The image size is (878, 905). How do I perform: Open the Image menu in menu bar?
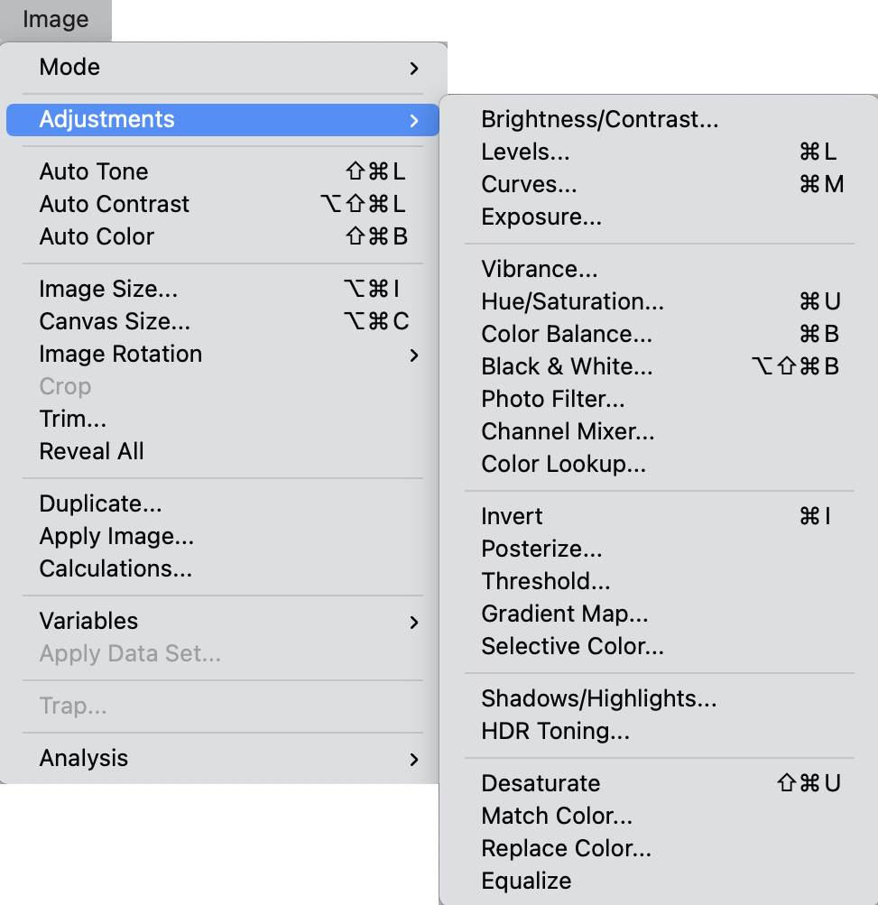click(55, 20)
